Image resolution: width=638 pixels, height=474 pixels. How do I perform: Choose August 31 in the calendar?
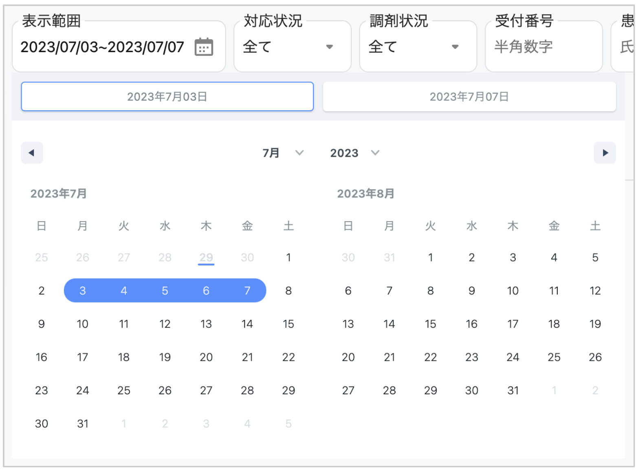[513, 391]
